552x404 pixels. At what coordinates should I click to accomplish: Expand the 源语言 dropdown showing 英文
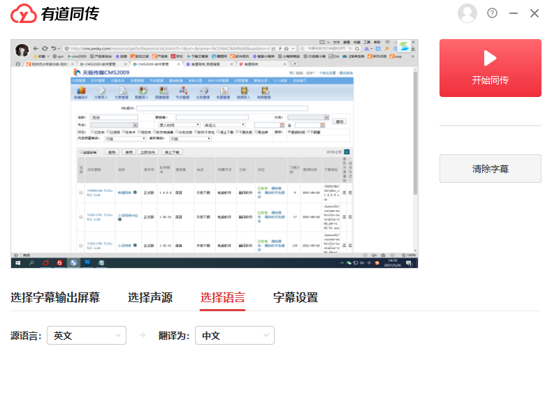86,336
